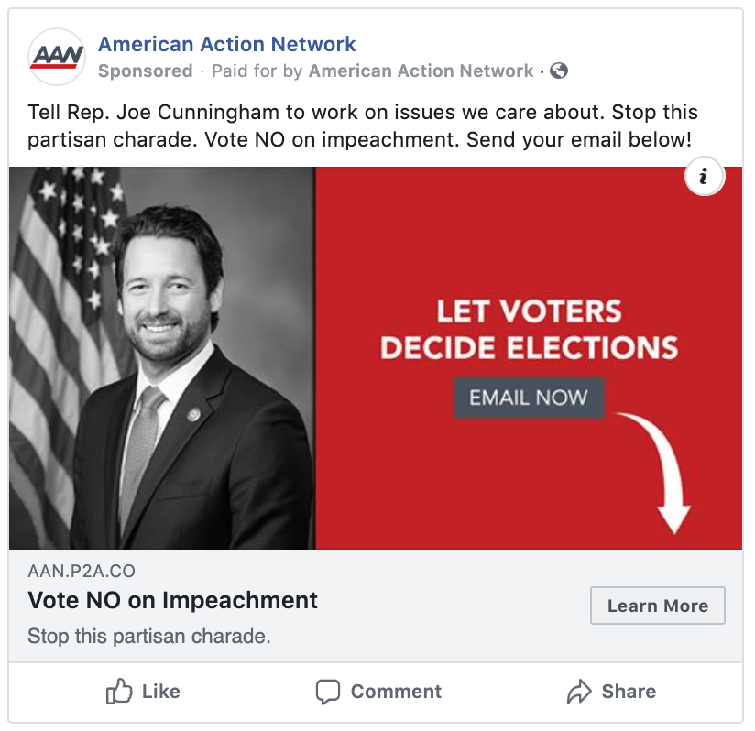The height and width of the screenshot is (731, 755).
Task: Click the word "Like" under the post
Action: 161,692
